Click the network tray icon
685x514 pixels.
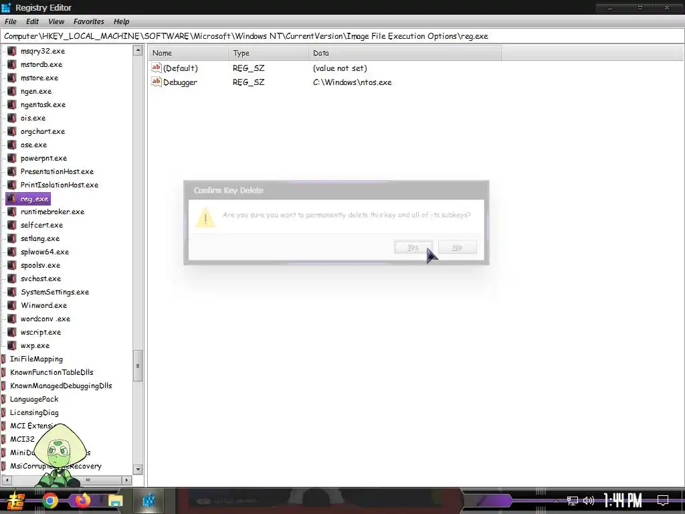tap(573, 501)
